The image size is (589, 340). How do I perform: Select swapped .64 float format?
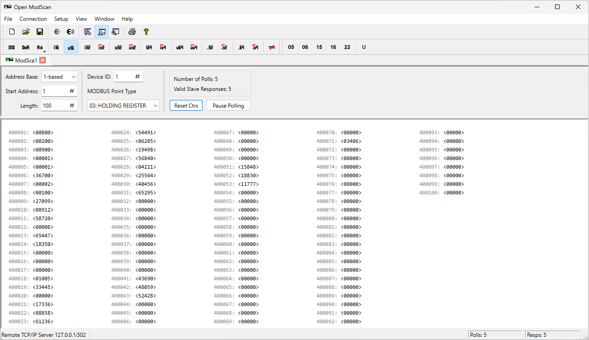(255, 47)
